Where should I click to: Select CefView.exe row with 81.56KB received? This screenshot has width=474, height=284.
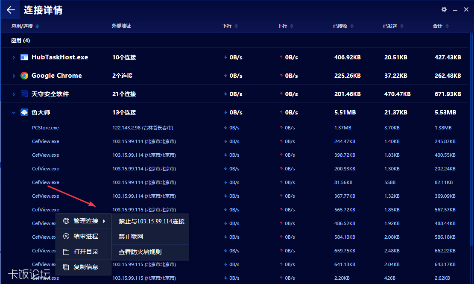[x=234, y=182]
